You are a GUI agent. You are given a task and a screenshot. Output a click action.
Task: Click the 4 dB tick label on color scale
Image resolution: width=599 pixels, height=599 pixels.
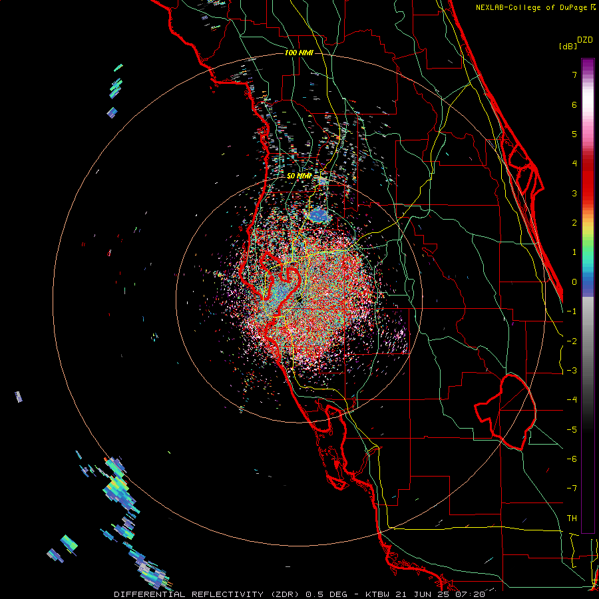[x=574, y=164]
